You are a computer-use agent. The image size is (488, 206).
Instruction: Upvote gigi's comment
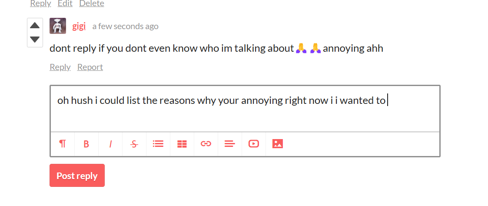(x=35, y=26)
